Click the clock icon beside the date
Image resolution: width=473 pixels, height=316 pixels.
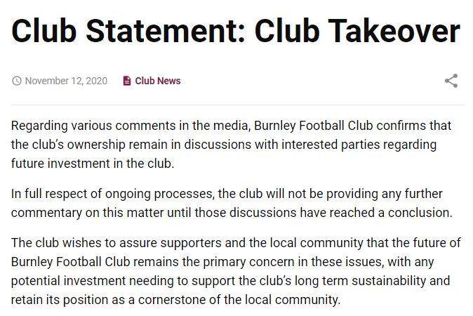point(17,81)
